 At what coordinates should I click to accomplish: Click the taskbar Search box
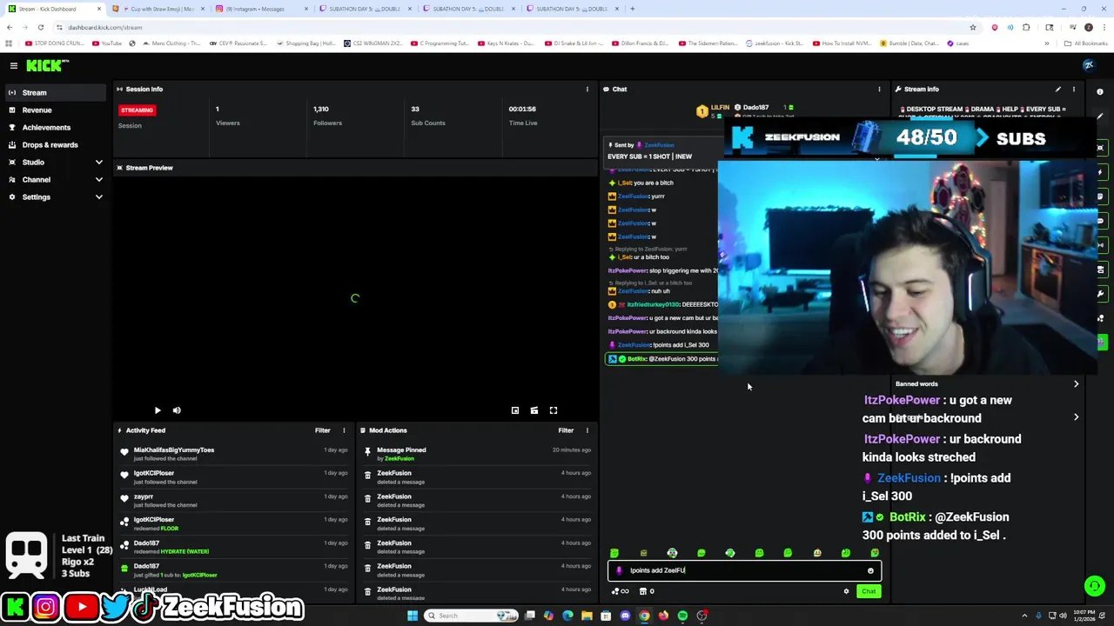point(473,616)
